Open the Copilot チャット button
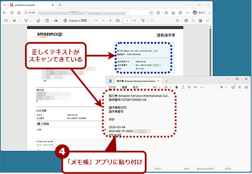This screenshot has width=252, height=174. pyautogui.click(x=199, y=13)
